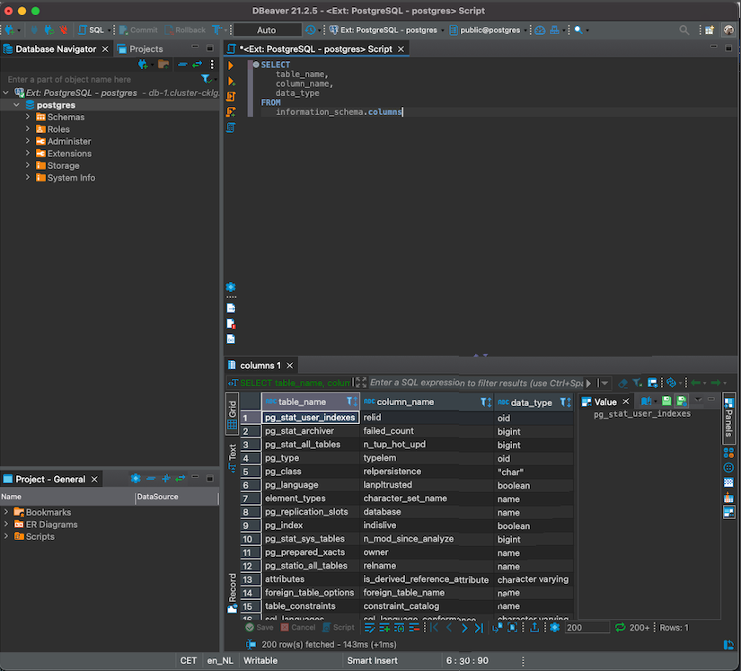The width and height of the screenshot is (741, 671).
Task: Select the columns 1 results tab
Action: click(259, 366)
